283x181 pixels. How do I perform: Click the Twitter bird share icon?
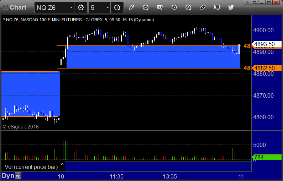pyautogui.click(x=231, y=7)
